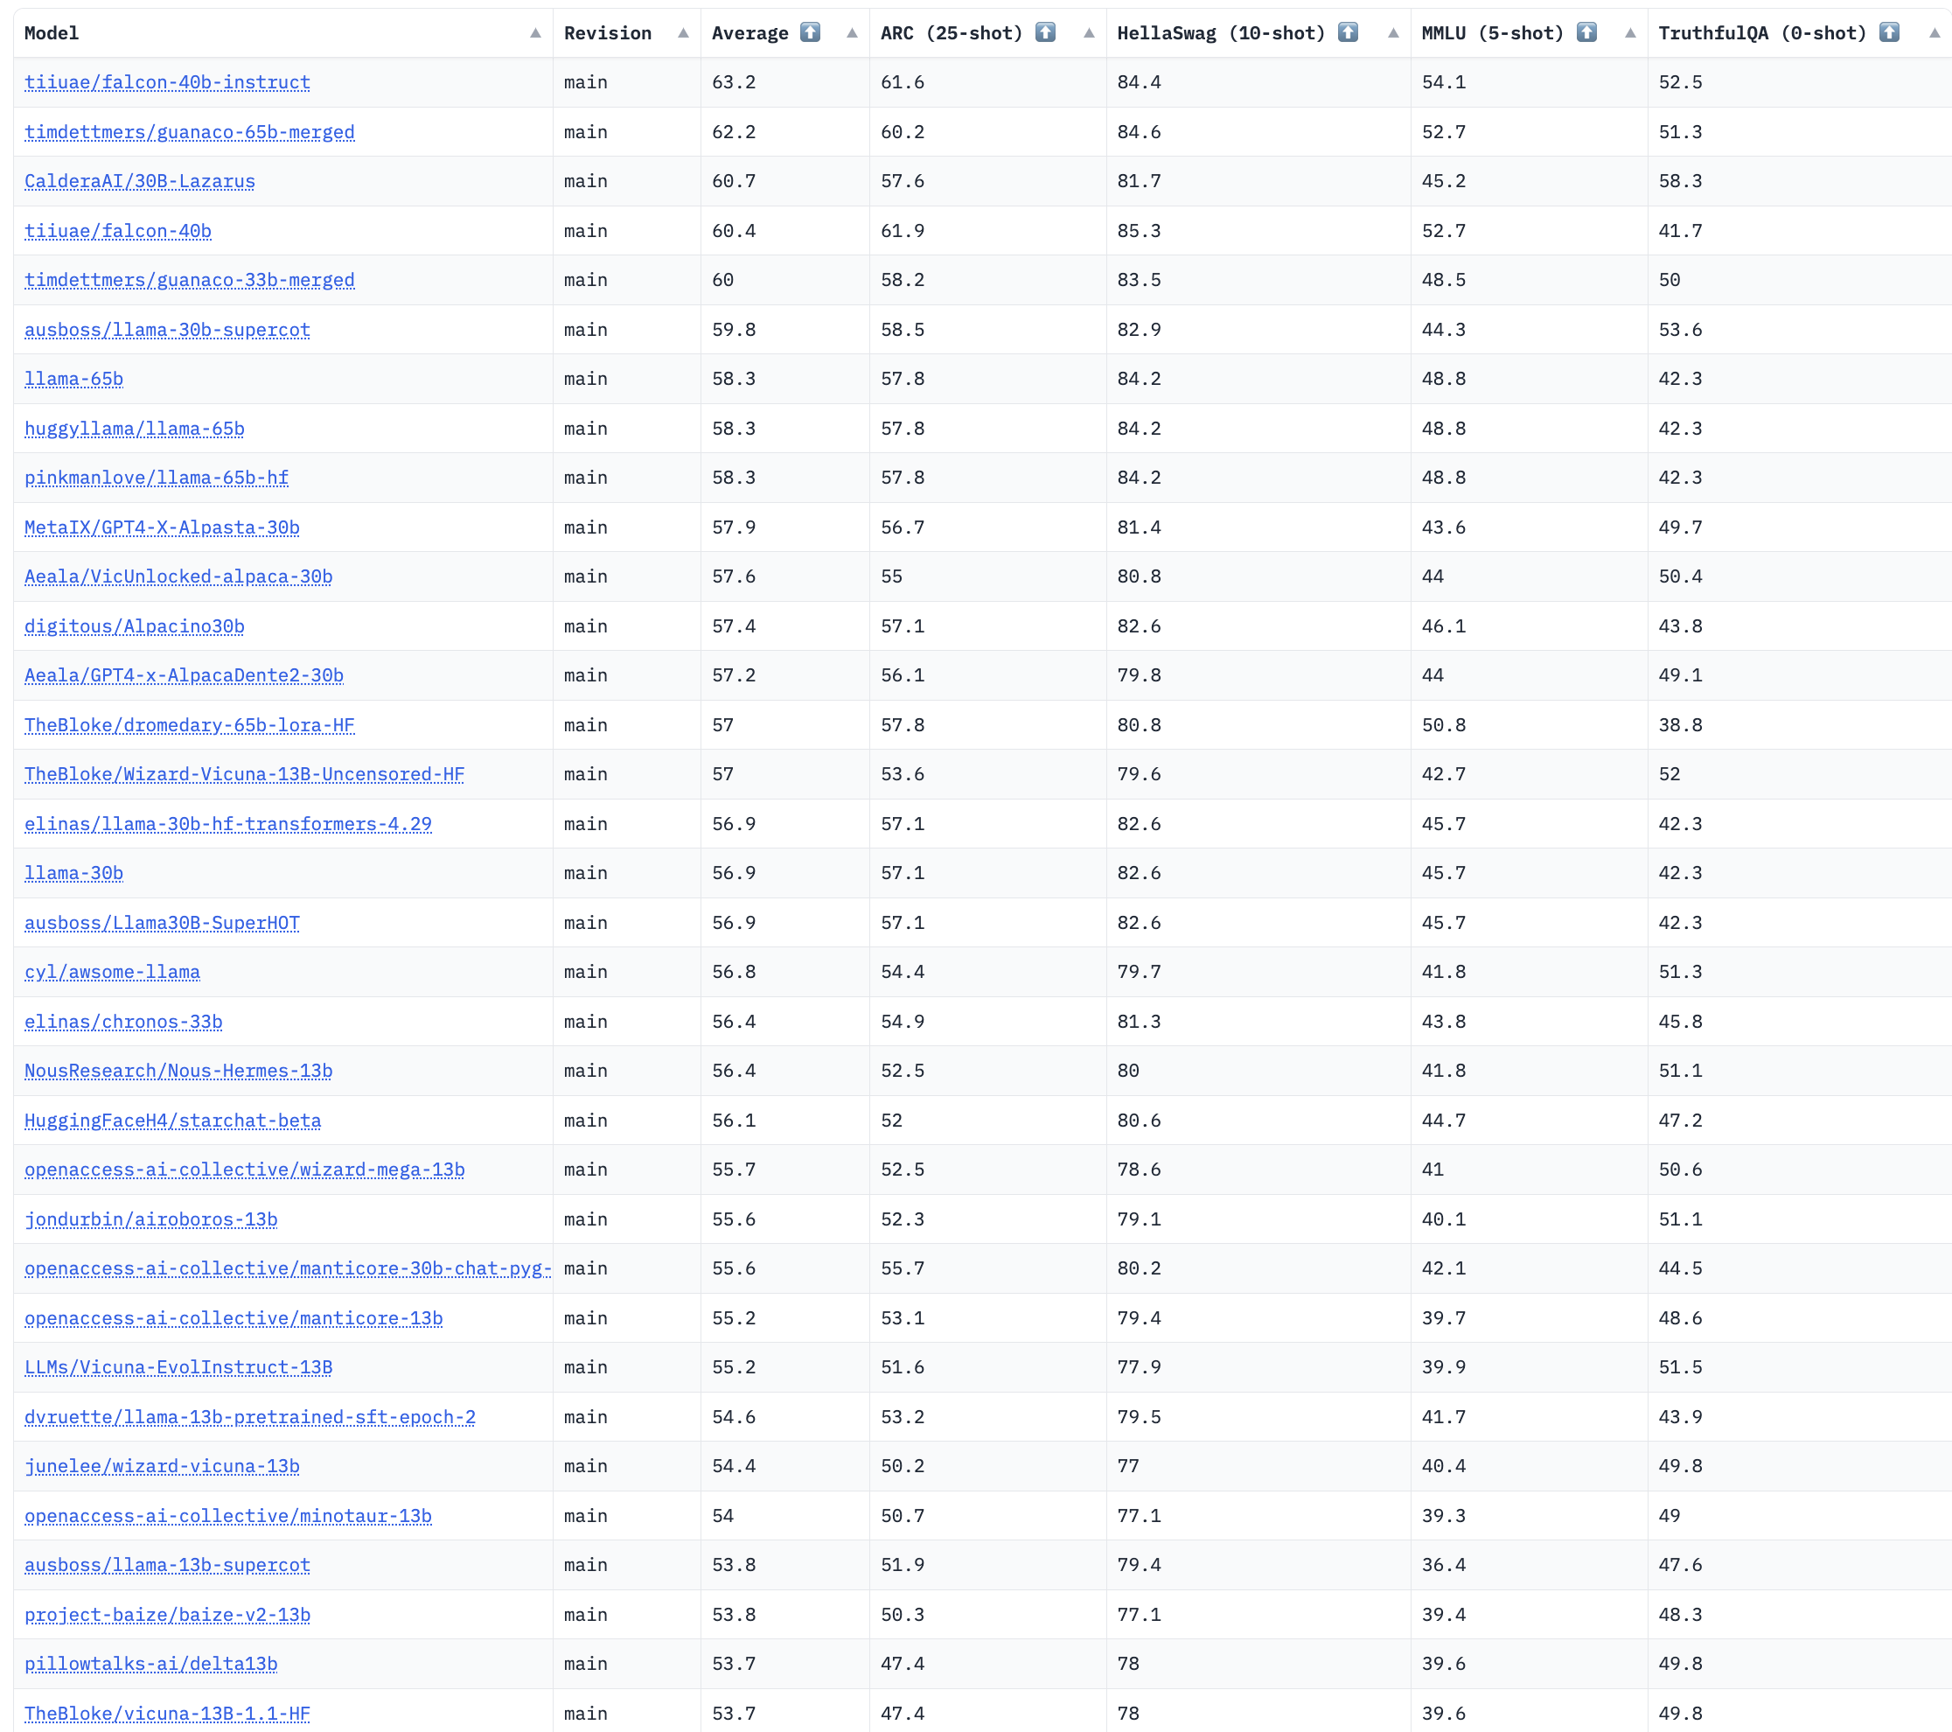Screen dimensions: 1952x1732
Task: Select Average 63.2 in falcon-40b-instruct row
Action: point(734,82)
